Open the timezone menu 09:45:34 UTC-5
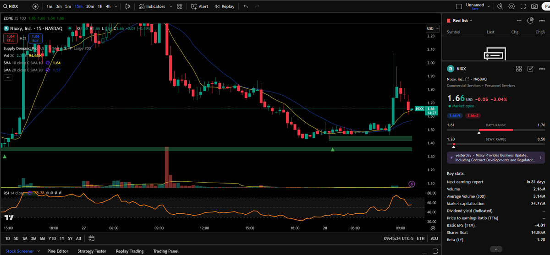 click(x=398, y=239)
